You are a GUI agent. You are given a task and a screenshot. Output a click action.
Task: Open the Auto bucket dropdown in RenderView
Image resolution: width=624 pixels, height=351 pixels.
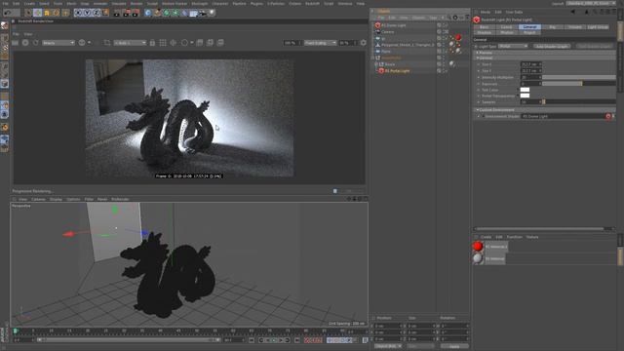pos(130,43)
